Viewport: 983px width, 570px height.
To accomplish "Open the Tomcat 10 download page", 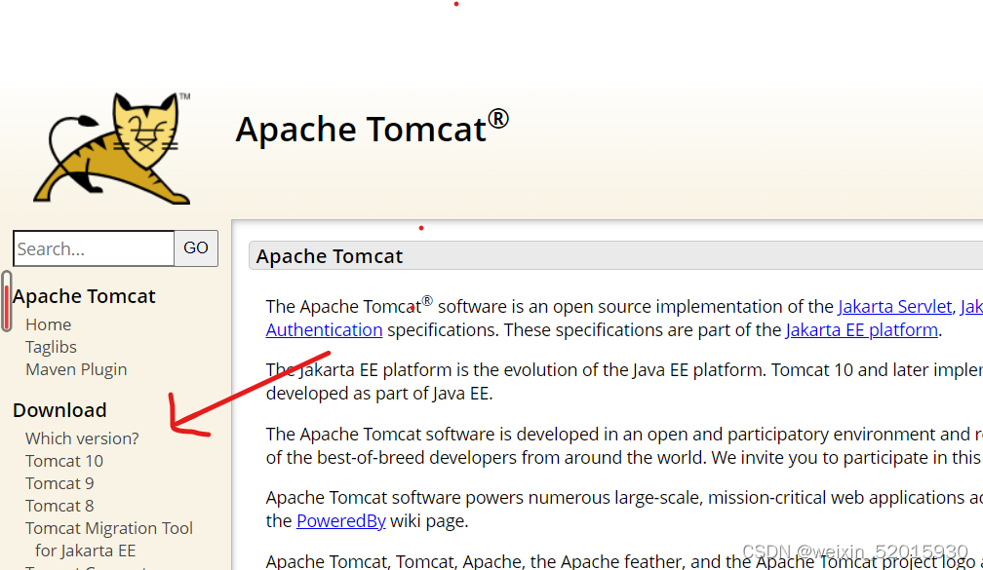I will point(63,460).
